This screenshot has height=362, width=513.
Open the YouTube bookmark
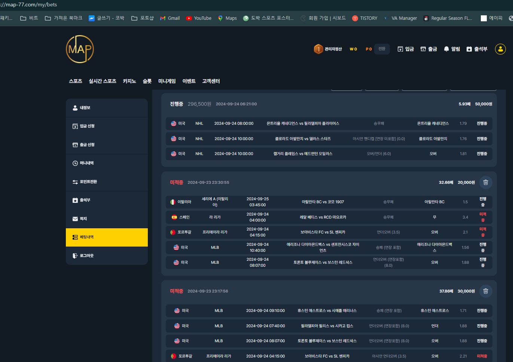pyautogui.click(x=199, y=18)
